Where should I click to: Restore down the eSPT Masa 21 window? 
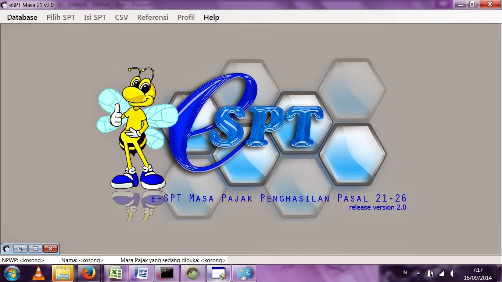pos(473,4)
